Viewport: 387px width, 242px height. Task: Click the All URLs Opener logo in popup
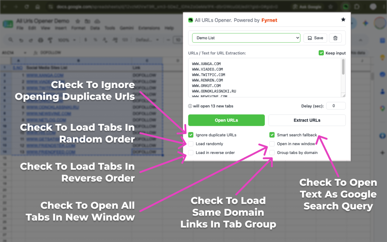[190, 20]
